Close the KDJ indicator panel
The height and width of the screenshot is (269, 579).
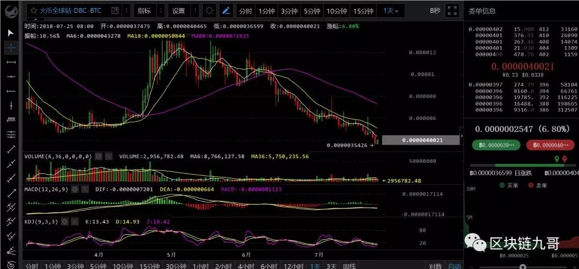point(74,221)
